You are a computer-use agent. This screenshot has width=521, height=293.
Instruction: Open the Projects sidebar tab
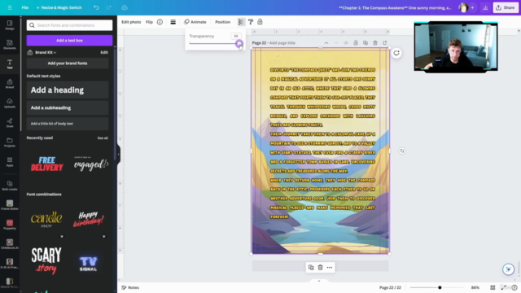[10, 142]
